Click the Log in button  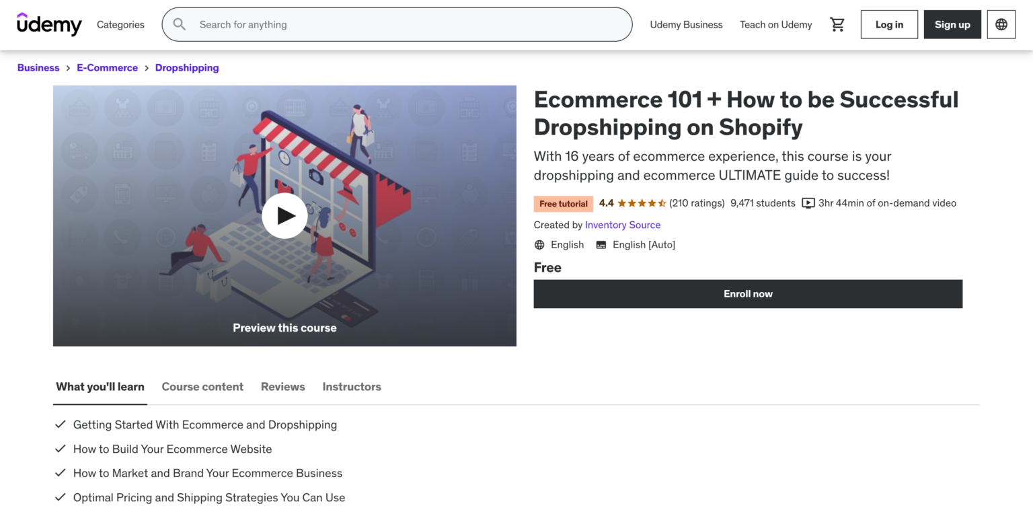coord(888,24)
